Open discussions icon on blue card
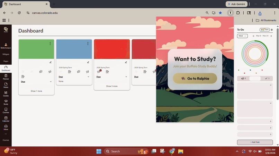The image size is (279, 156). coord(79,72)
